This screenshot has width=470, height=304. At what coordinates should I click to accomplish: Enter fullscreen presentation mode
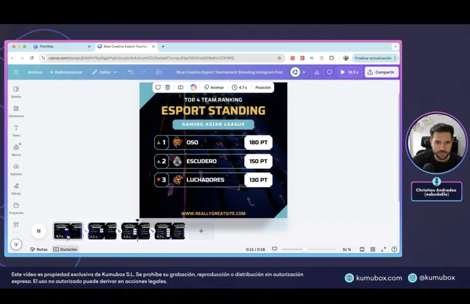384,249
